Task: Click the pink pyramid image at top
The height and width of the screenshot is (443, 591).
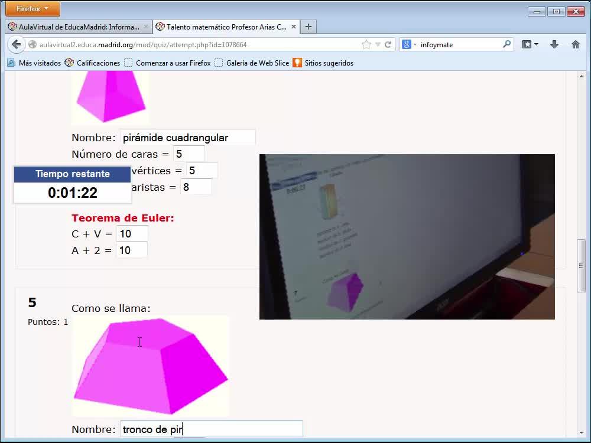Action: point(111,98)
